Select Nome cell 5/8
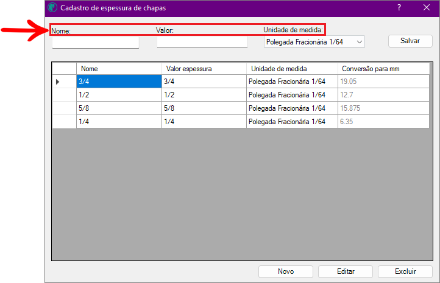The height and width of the screenshot is (283, 440). pos(119,108)
